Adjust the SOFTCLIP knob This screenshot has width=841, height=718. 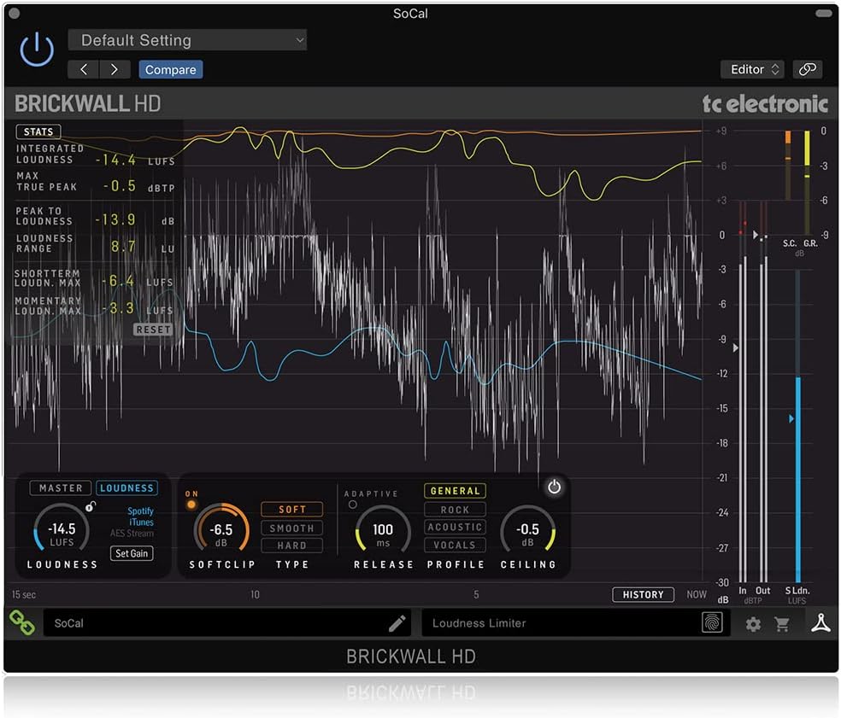pos(222,528)
